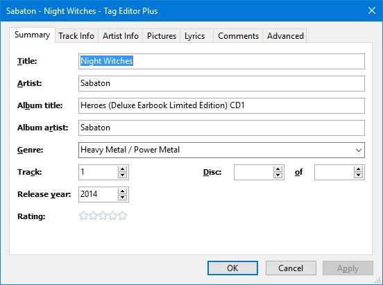The width and height of the screenshot is (383, 285).
Task: Switch to the Track Info tab
Action: coord(76,36)
